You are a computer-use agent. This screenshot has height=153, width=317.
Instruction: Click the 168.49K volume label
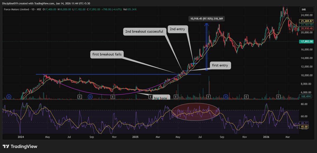(306, 96)
